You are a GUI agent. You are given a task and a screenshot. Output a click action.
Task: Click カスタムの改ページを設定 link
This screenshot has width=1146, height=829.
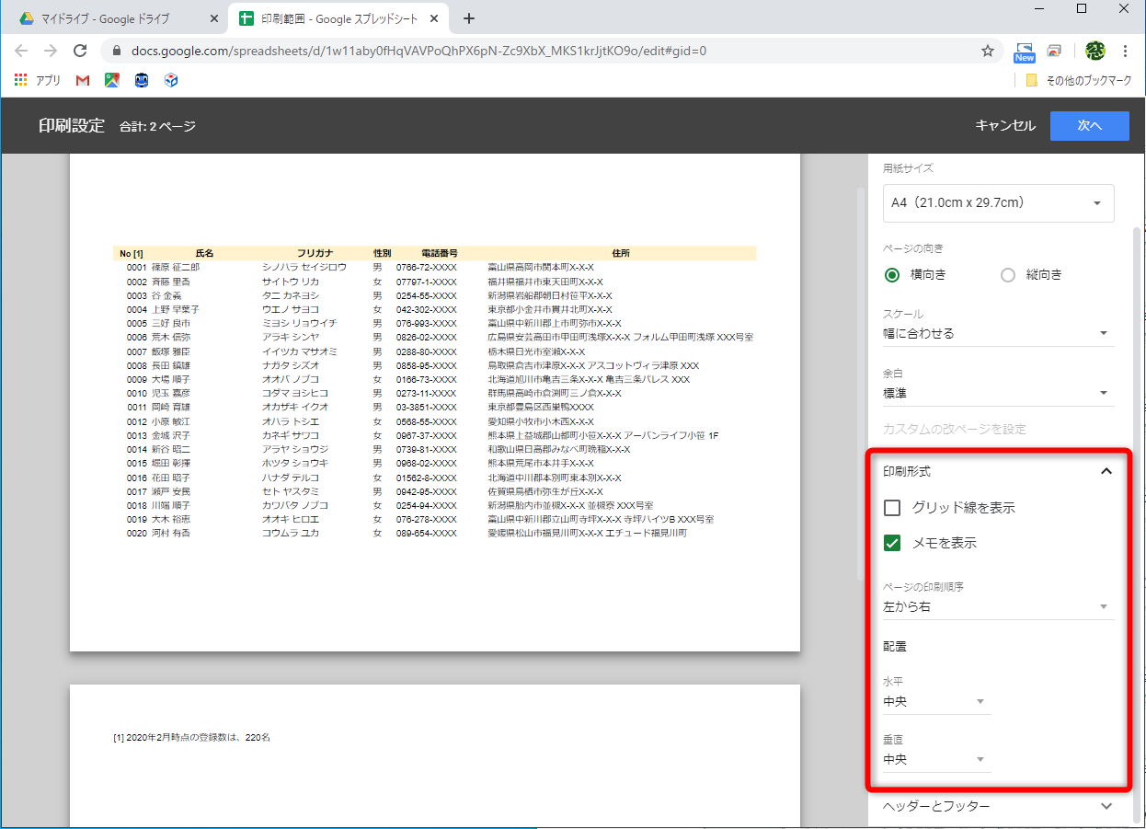pos(955,429)
